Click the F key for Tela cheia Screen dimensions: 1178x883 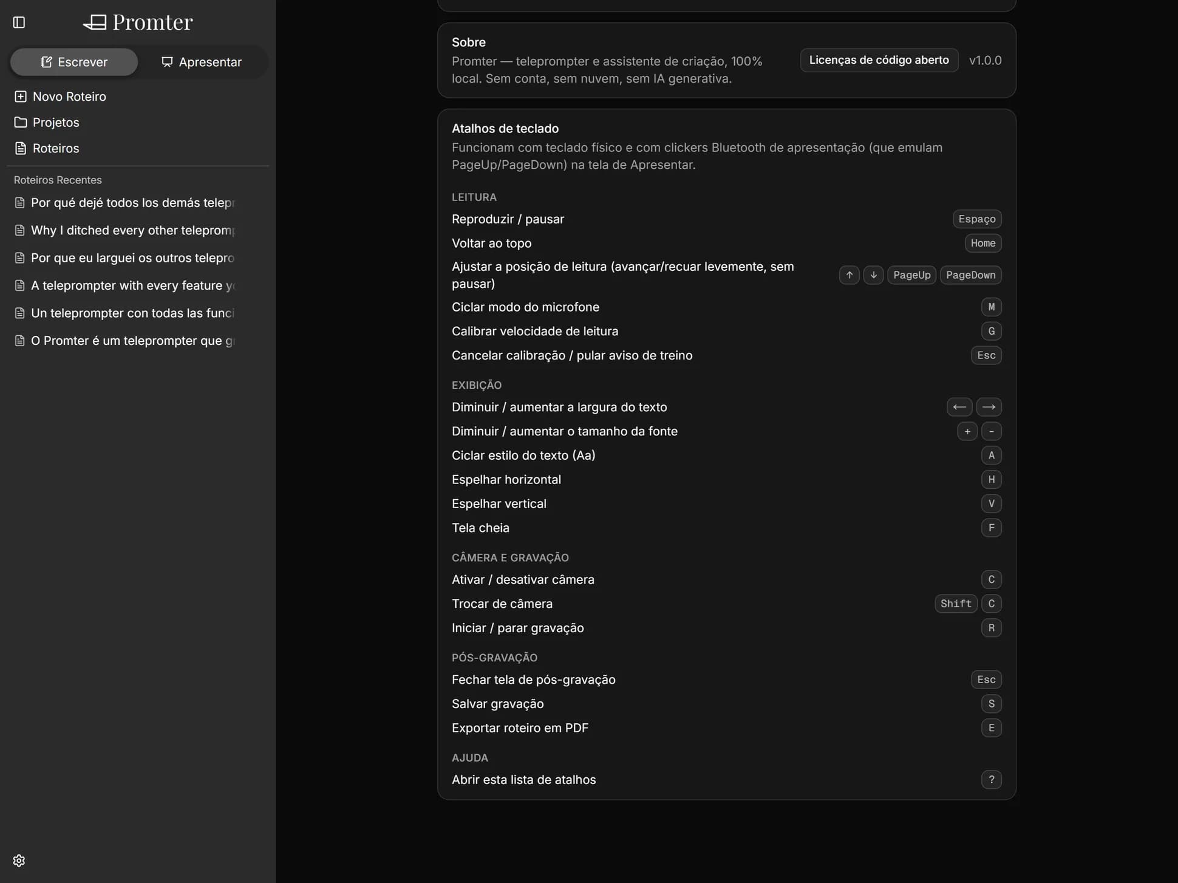[991, 528]
